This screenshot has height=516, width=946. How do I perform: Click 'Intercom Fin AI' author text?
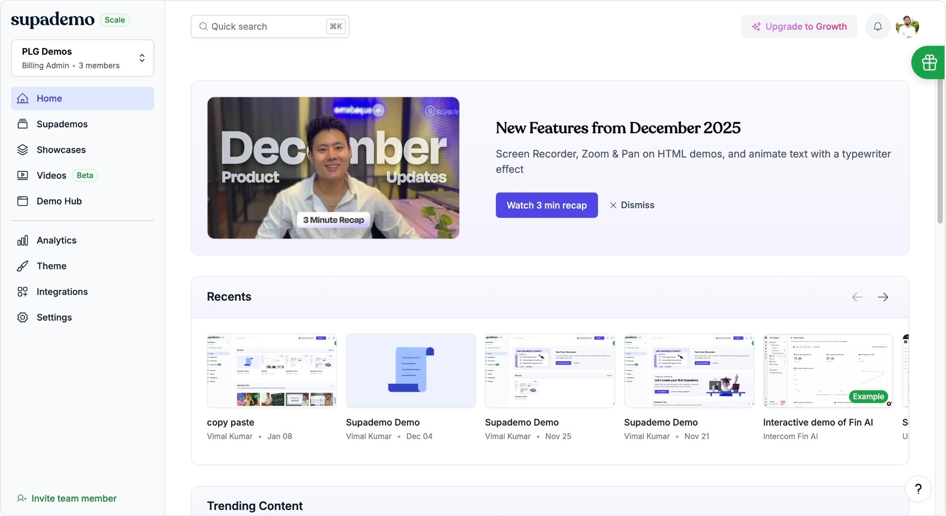click(x=790, y=436)
